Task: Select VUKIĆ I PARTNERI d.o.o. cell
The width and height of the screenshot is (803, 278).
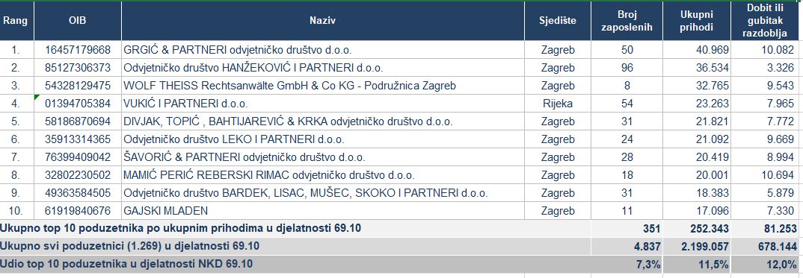Action: point(323,104)
